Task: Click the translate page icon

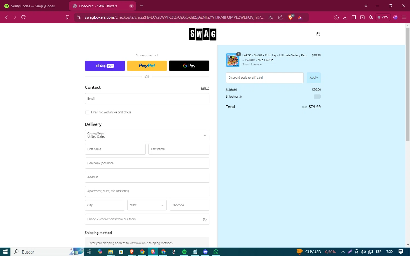Action: tap(271, 17)
